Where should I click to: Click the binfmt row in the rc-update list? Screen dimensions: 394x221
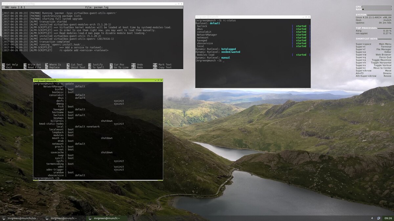(x=64, y=89)
